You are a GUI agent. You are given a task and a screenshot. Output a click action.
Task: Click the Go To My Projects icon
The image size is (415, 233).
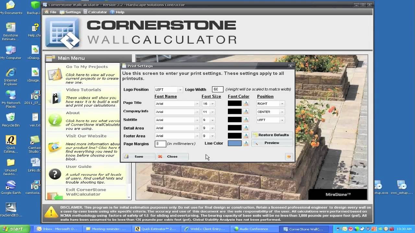click(x=54, y=74)
